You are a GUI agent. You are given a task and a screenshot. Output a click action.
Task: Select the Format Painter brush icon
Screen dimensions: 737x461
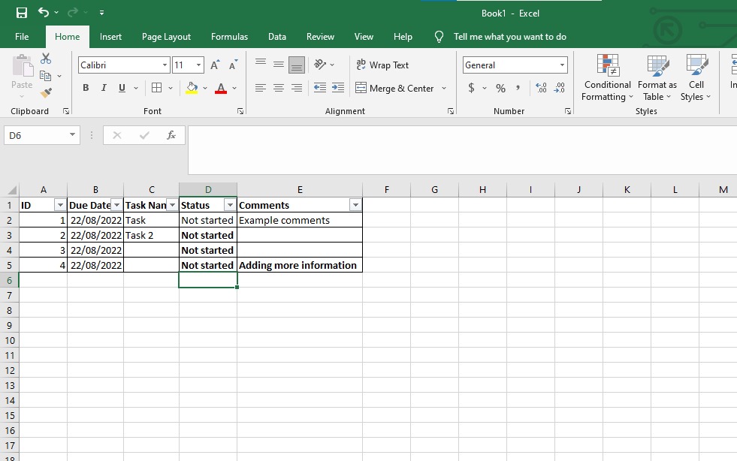(x=46, y=92)
